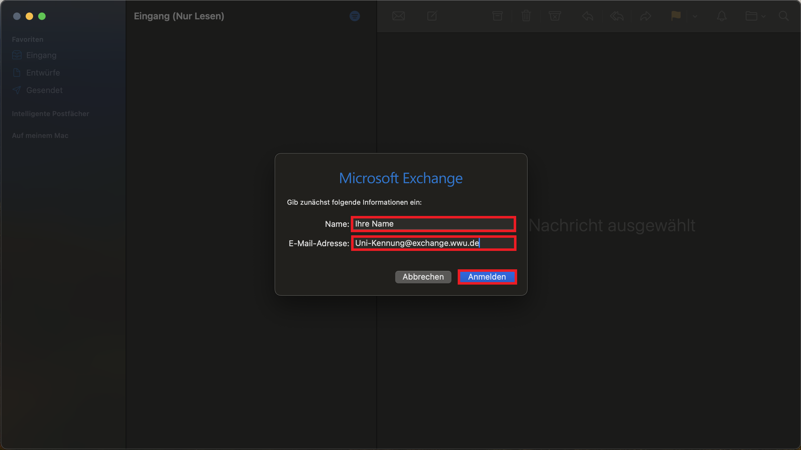Click the mute notifications bell icon
This screenshot has width=801, height=450.
tap(722, 16)
